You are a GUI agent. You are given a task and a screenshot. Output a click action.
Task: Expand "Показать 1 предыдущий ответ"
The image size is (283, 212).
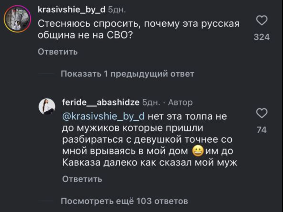127,74
